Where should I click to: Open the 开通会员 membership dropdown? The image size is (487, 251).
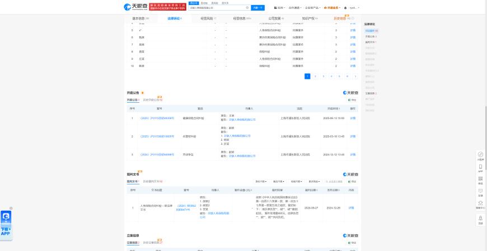(x=332, y=8)
